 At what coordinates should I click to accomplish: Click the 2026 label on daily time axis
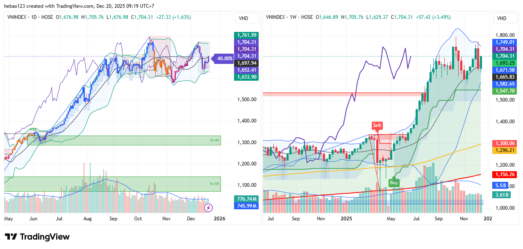tap(219, 219)
